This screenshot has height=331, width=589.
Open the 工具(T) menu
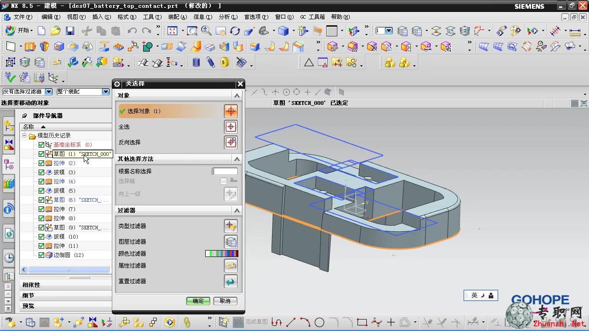click(x=152, y=17)
